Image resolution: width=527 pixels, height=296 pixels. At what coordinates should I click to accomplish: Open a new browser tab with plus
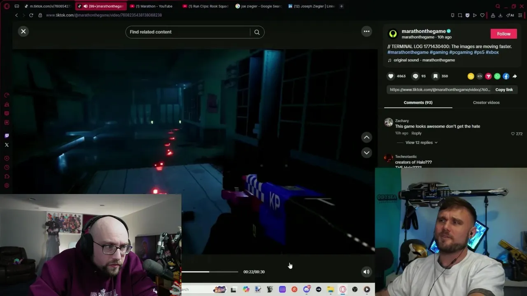341,6
